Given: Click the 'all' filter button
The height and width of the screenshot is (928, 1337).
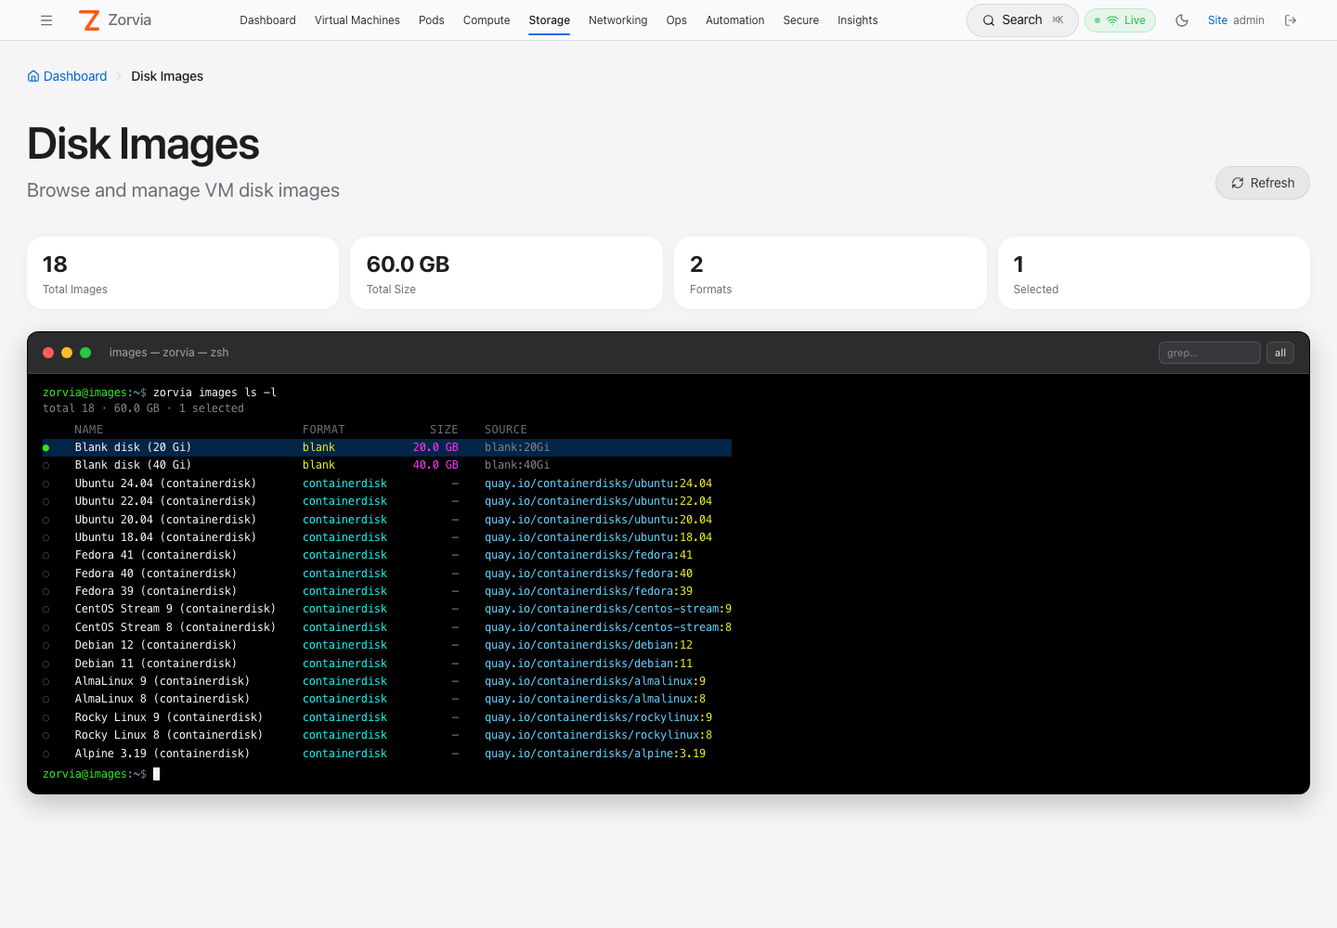Looking at the screenshot, I should tap(1280, 353).
